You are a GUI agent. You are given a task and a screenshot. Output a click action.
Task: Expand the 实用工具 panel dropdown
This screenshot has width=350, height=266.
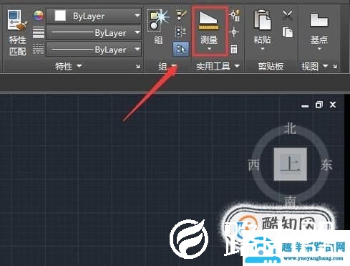(237, 66)
